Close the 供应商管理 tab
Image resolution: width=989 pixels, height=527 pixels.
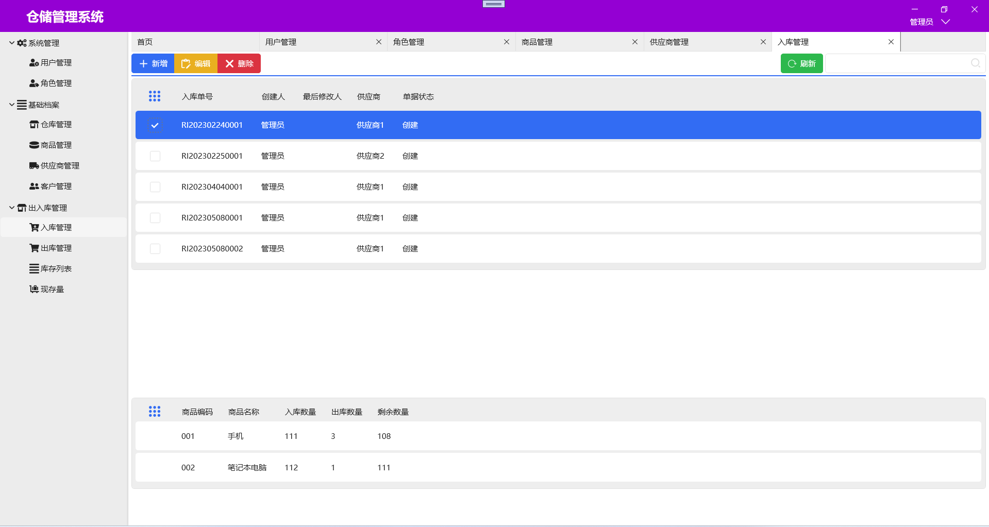click(763, 42)
